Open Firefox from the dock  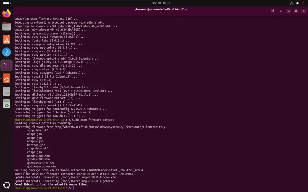click(x=7, y=14)
